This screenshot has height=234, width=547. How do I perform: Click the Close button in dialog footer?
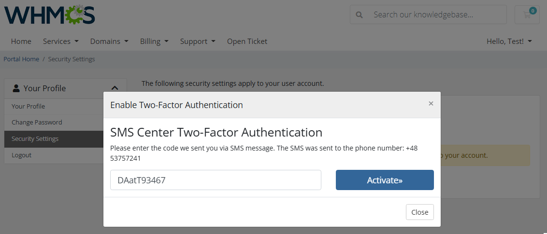click(x=419, y=212)
